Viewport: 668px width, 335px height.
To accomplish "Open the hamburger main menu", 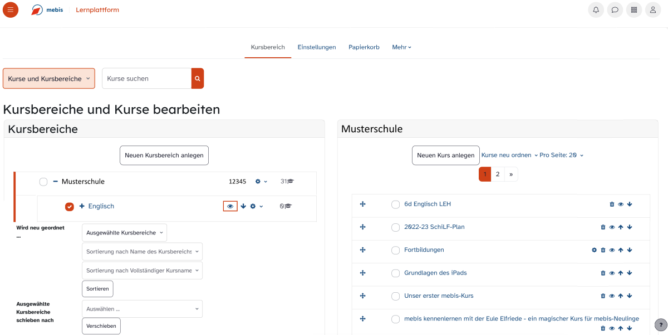I will pos(11,10).
